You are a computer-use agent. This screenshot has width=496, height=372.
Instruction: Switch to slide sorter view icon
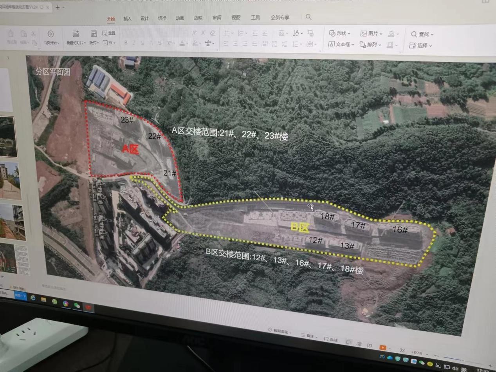point(359,344)
